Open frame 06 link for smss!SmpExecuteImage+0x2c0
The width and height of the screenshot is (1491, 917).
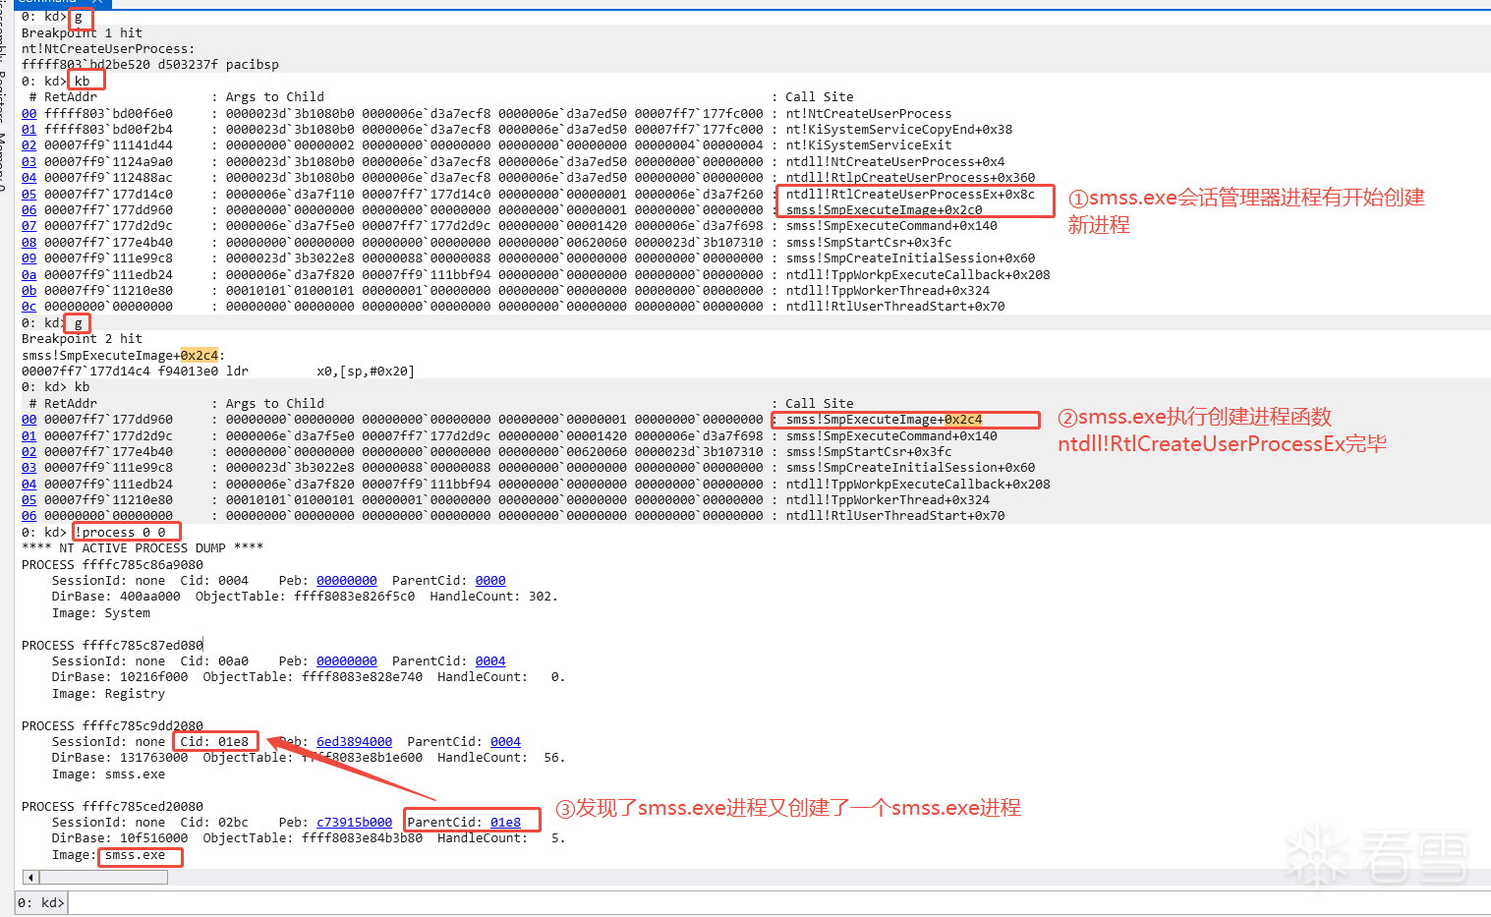(x=29, y=209)
